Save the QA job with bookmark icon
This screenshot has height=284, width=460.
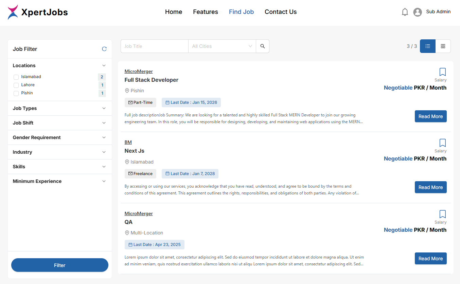click(x=442, y=214)
